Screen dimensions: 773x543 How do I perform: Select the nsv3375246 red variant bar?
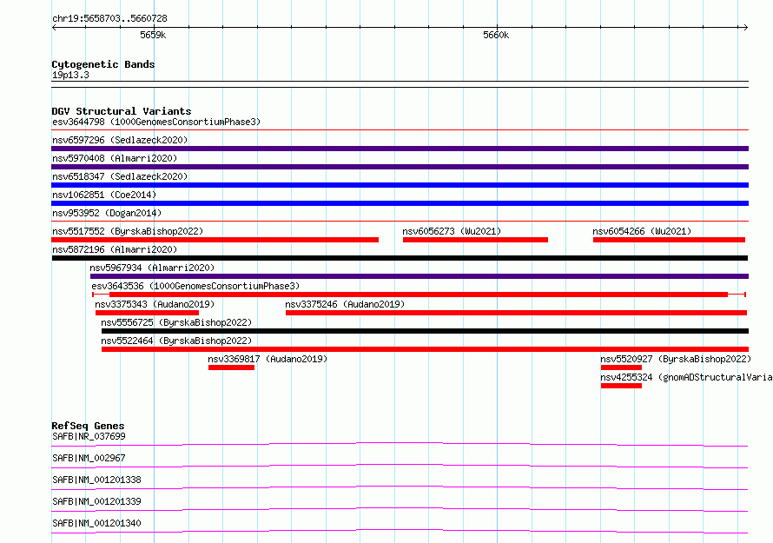point(516,313)
